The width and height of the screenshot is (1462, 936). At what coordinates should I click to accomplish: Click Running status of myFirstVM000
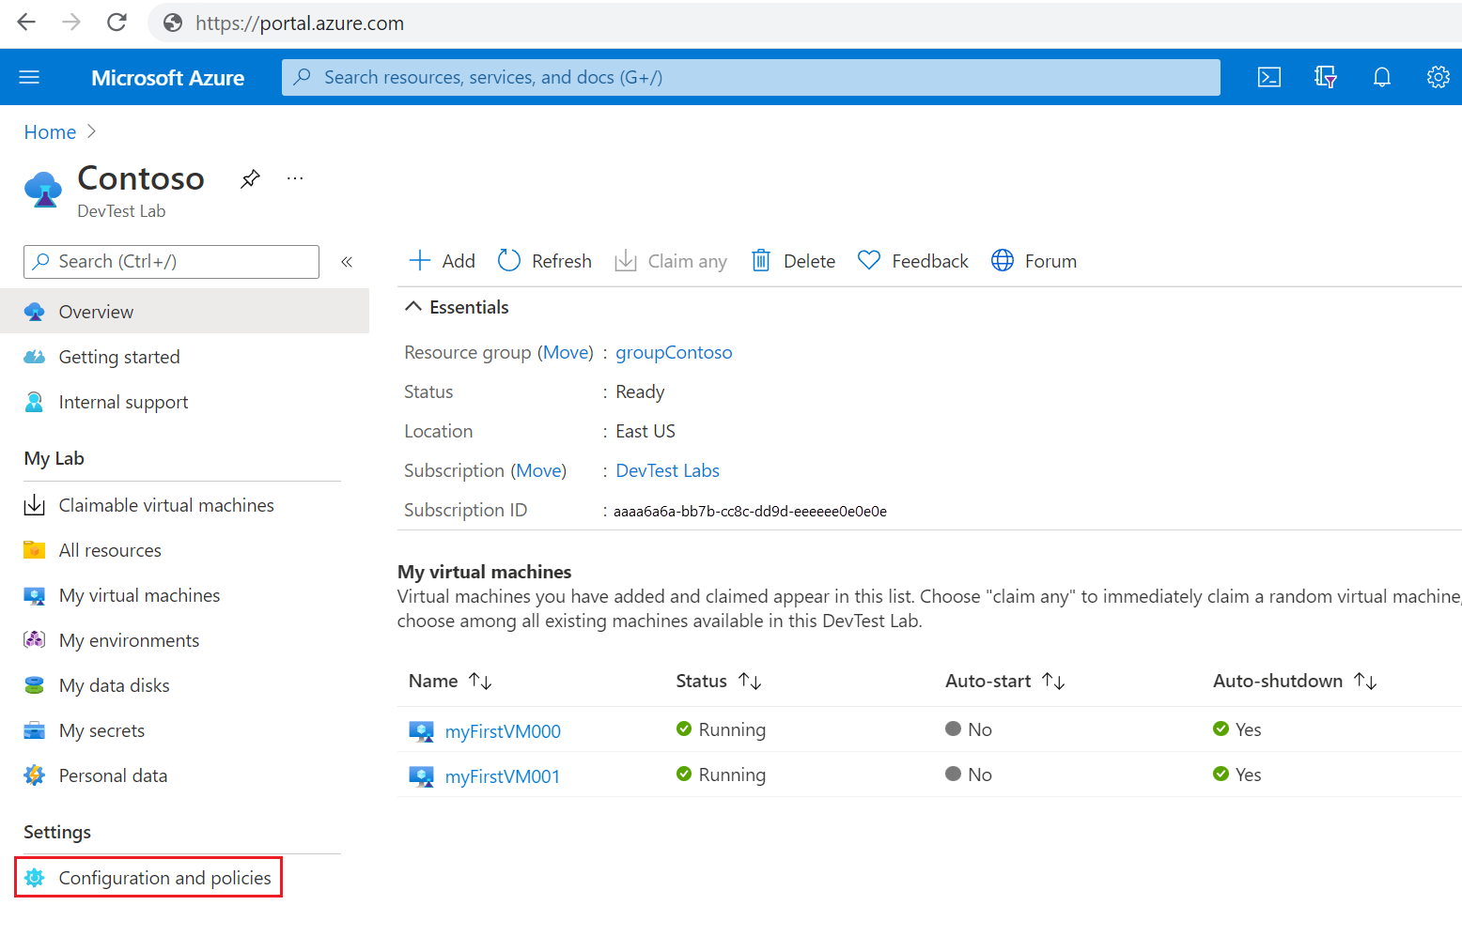click(x=721, y=729)
